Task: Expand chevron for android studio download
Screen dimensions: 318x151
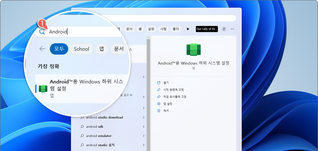Action: [143, 118]
